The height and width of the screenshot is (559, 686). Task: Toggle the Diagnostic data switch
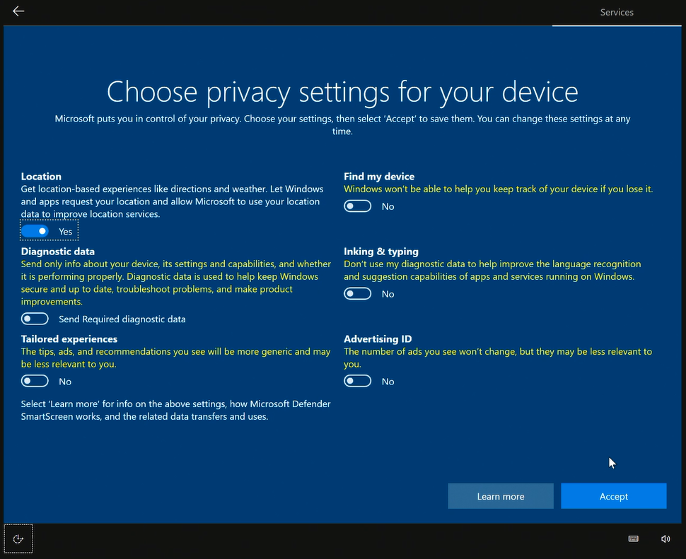click(35, 319)
